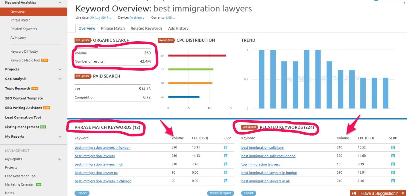The image size is (407, 196).
Task: Open SERP icon for best immigration lawyer nz
Action: [x=226, y=172]
